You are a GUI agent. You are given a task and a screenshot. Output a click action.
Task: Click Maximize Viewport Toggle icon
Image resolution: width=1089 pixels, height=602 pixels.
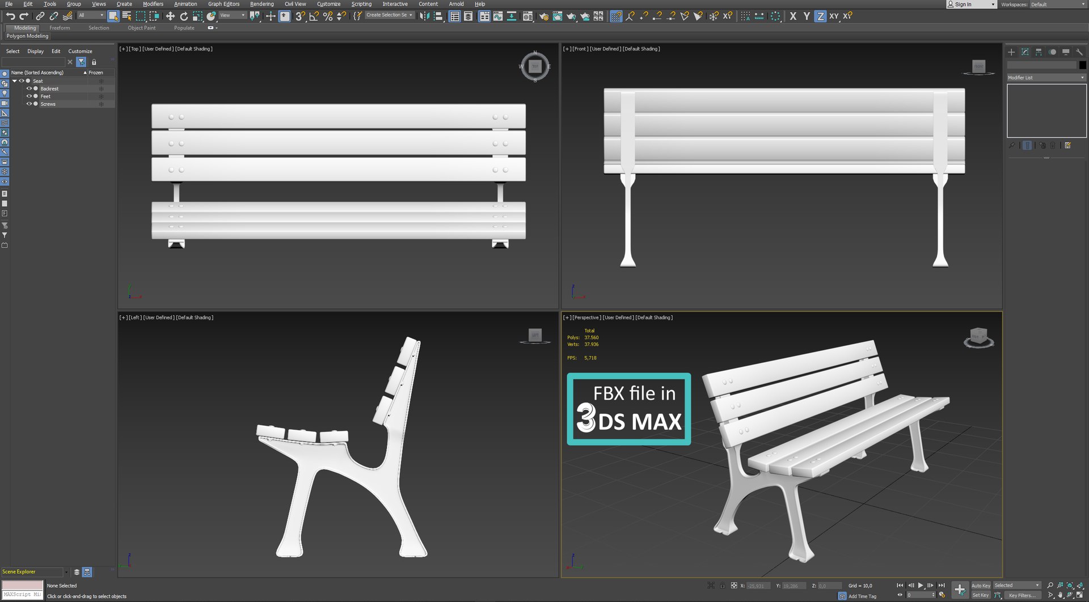[x=1080, y=595]
